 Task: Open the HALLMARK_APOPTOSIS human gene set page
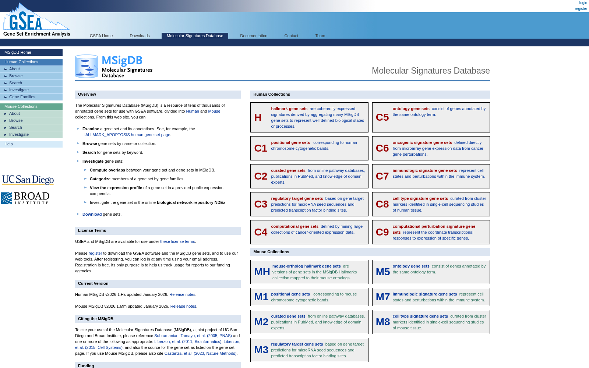tap(126, 135)
